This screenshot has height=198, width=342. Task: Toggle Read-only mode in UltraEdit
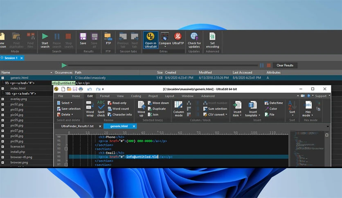point(117,103)
